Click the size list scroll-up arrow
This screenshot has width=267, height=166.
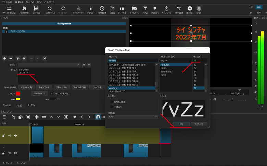pyautogui.click(x=206, y=64)
